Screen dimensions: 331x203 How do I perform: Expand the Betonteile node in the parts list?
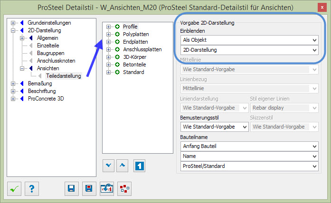coord(108,65)
